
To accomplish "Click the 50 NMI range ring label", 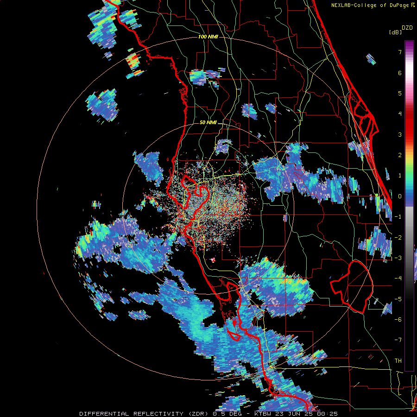I will (x=208, y=123).
